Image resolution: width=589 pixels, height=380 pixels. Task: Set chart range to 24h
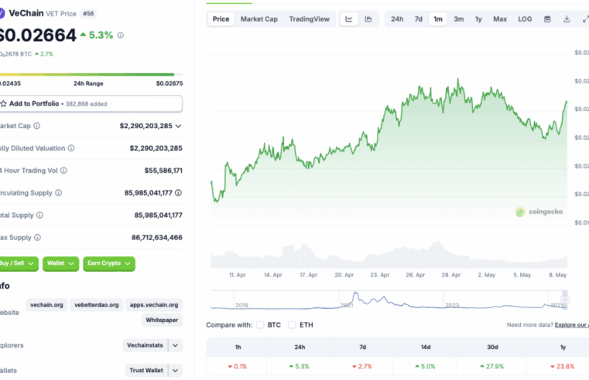397,19
